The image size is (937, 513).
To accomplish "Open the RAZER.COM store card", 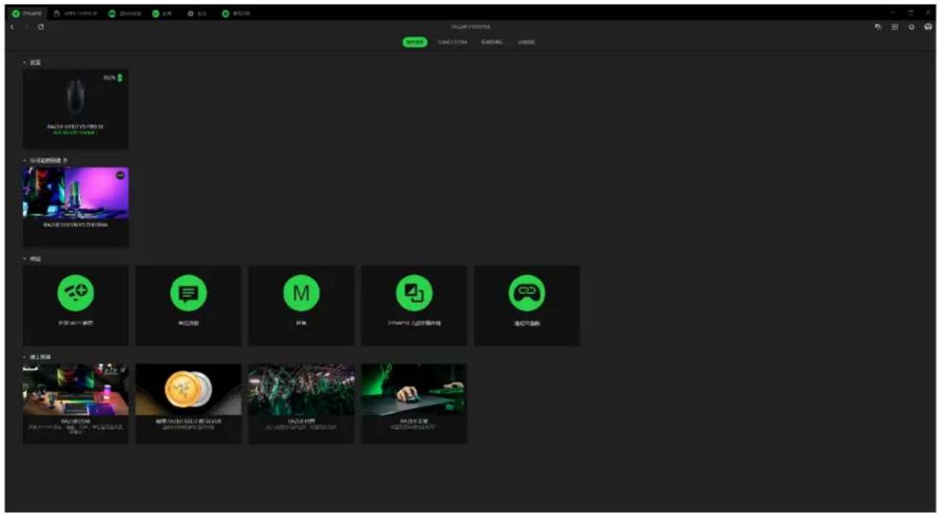I will (x=76, y=403).
